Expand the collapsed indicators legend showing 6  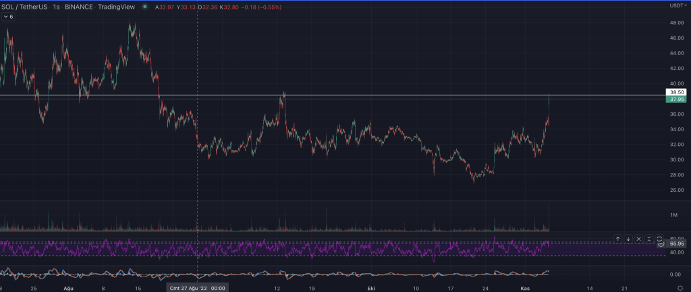9,16
